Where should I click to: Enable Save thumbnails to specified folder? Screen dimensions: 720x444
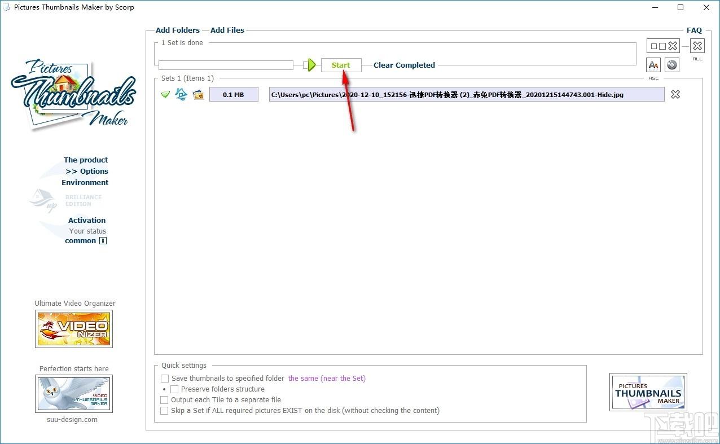click(165, 379)
